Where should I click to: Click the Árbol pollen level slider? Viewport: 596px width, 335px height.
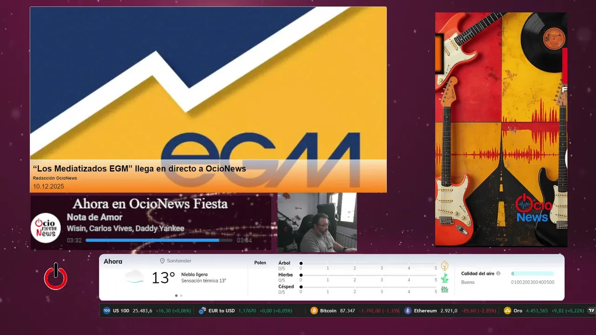pos(368,263)
